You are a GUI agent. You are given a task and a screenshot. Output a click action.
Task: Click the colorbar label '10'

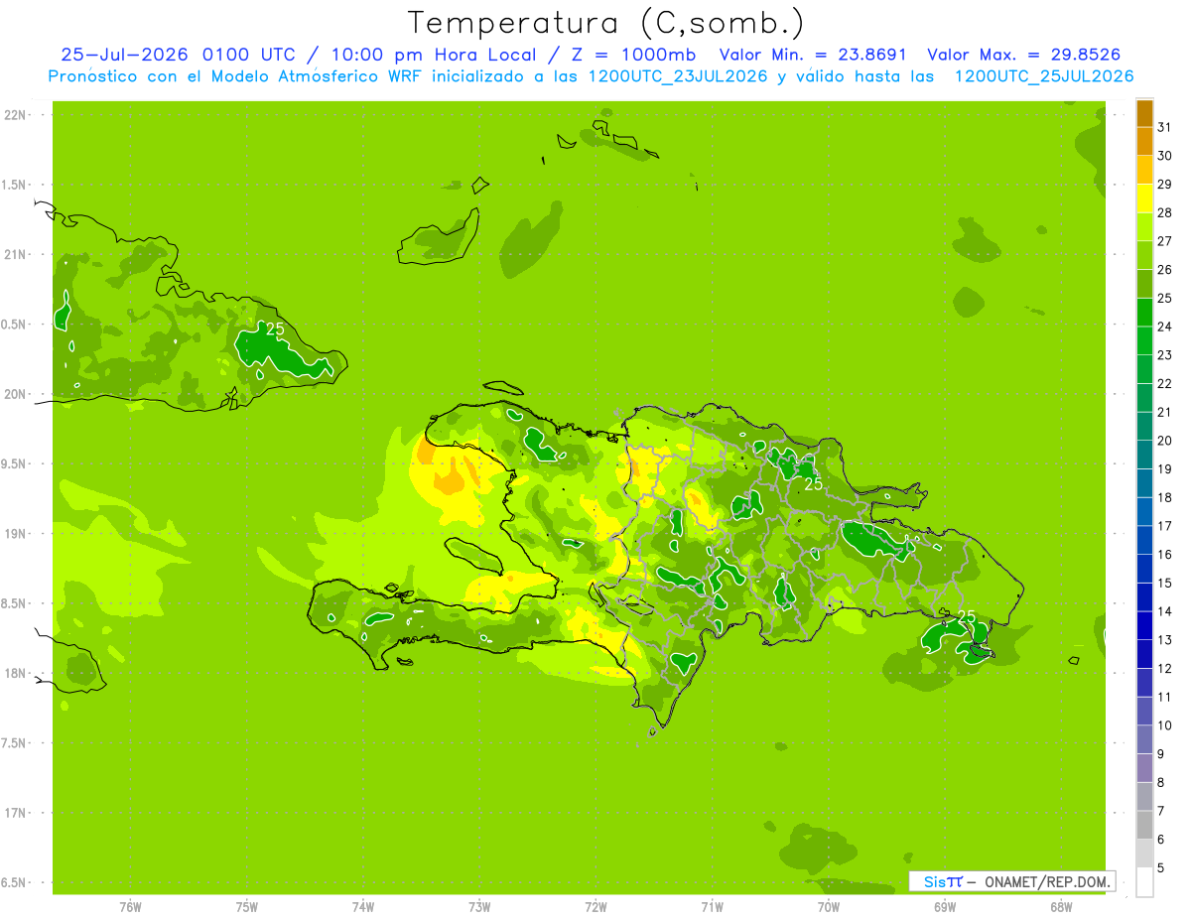[x=1165, y=725]
